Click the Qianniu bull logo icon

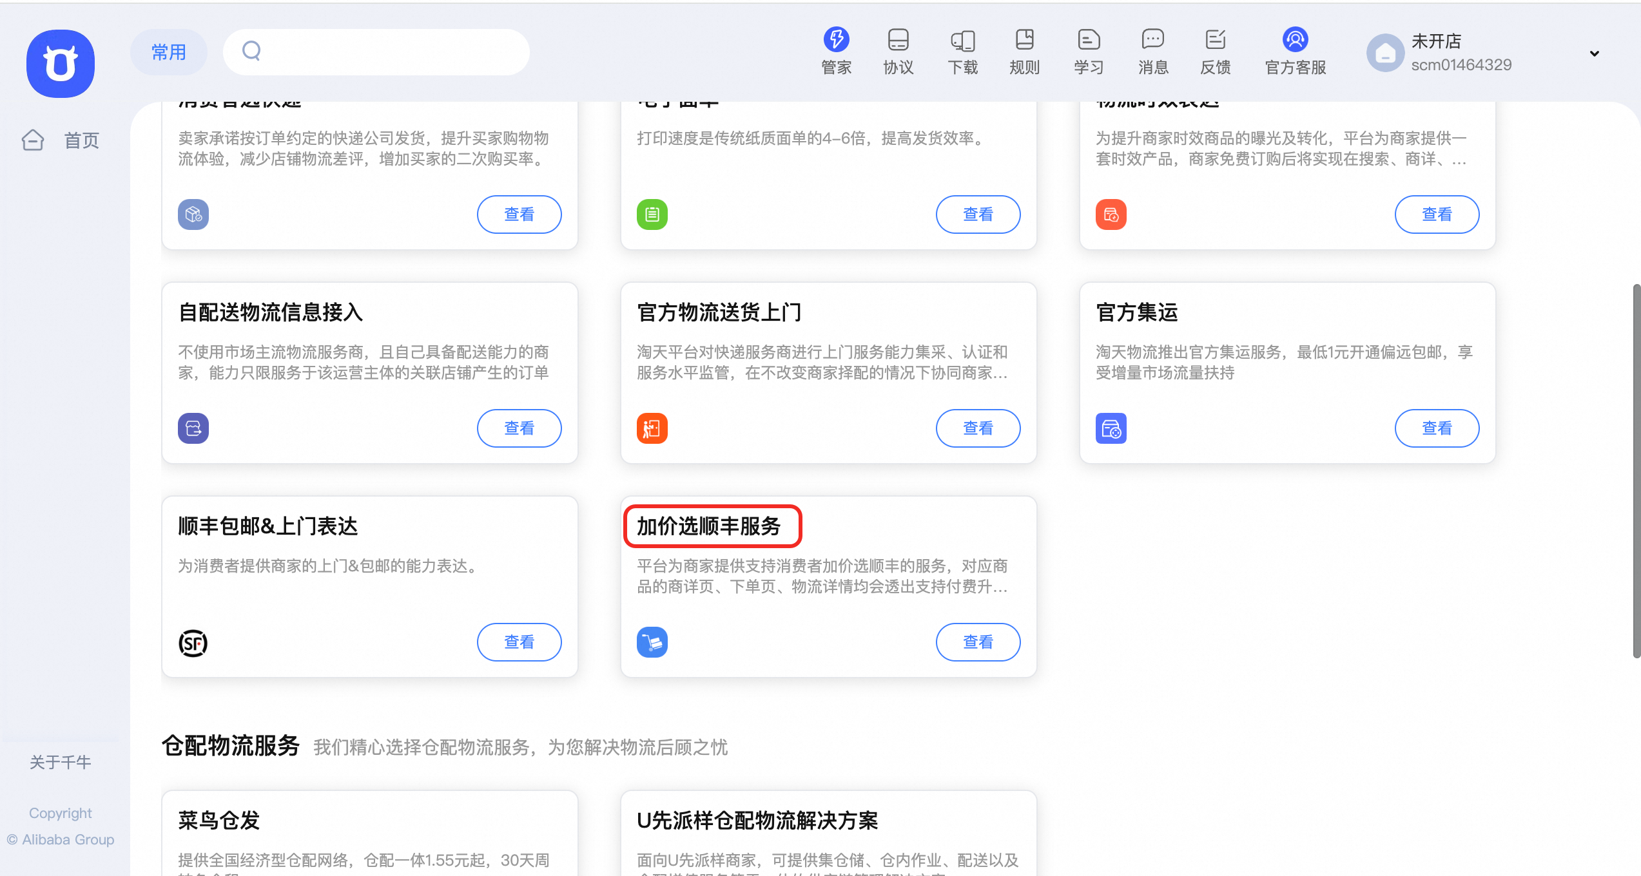[61, 64]
